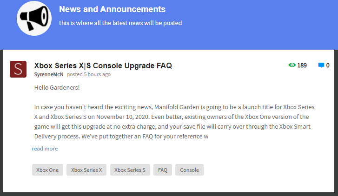Open SyrenneMcN's red S avatar

coord(18,70)
